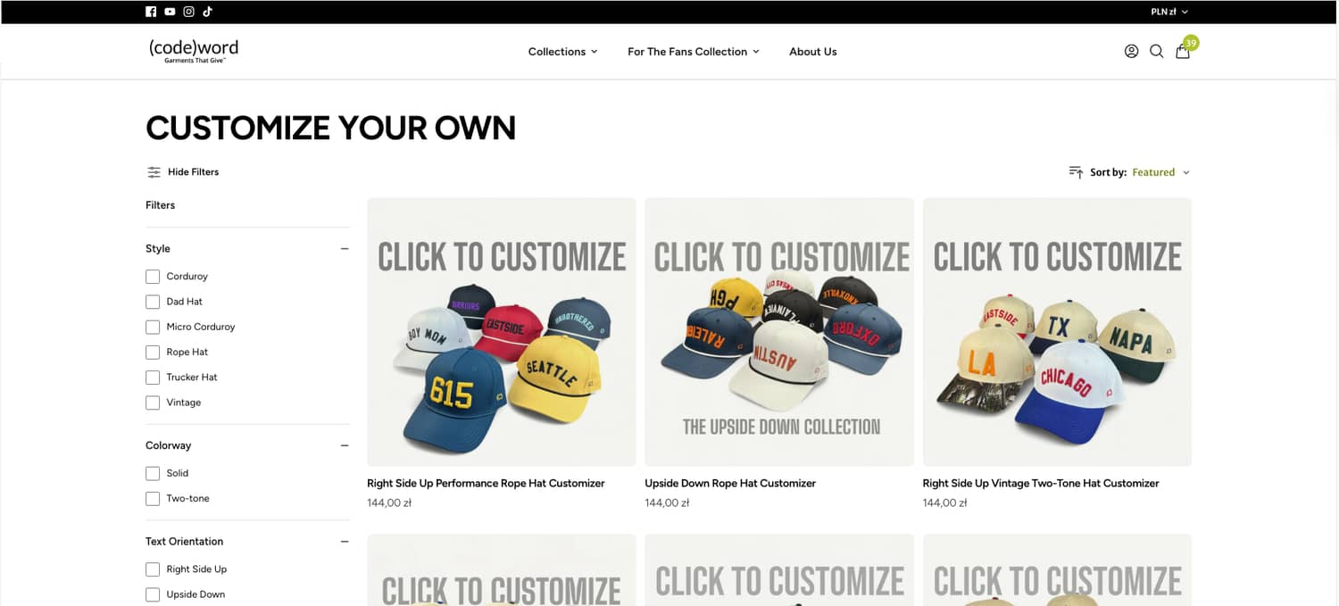Enable the Trucker Hat filter checkbox
Screen dimensions: 1339x606
[153, 378]
